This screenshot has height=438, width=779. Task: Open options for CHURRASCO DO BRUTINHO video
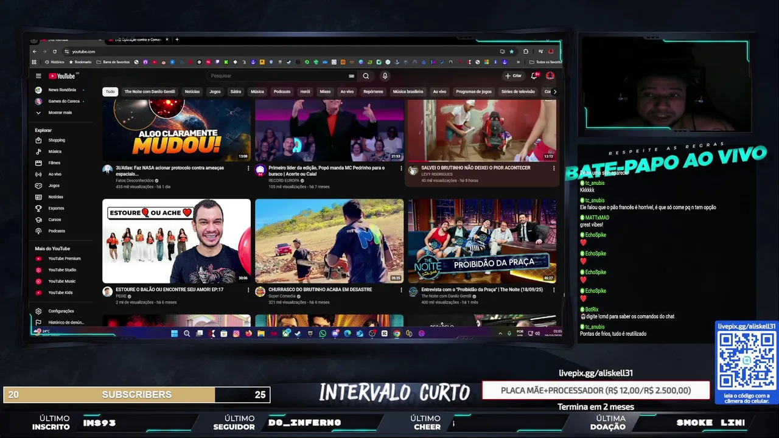pos(401,290)
